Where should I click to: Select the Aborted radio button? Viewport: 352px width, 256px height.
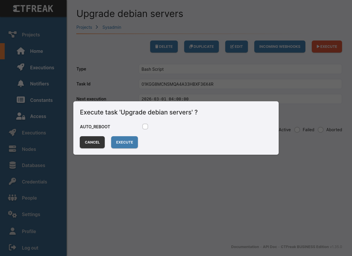click(x=321, y=130)
